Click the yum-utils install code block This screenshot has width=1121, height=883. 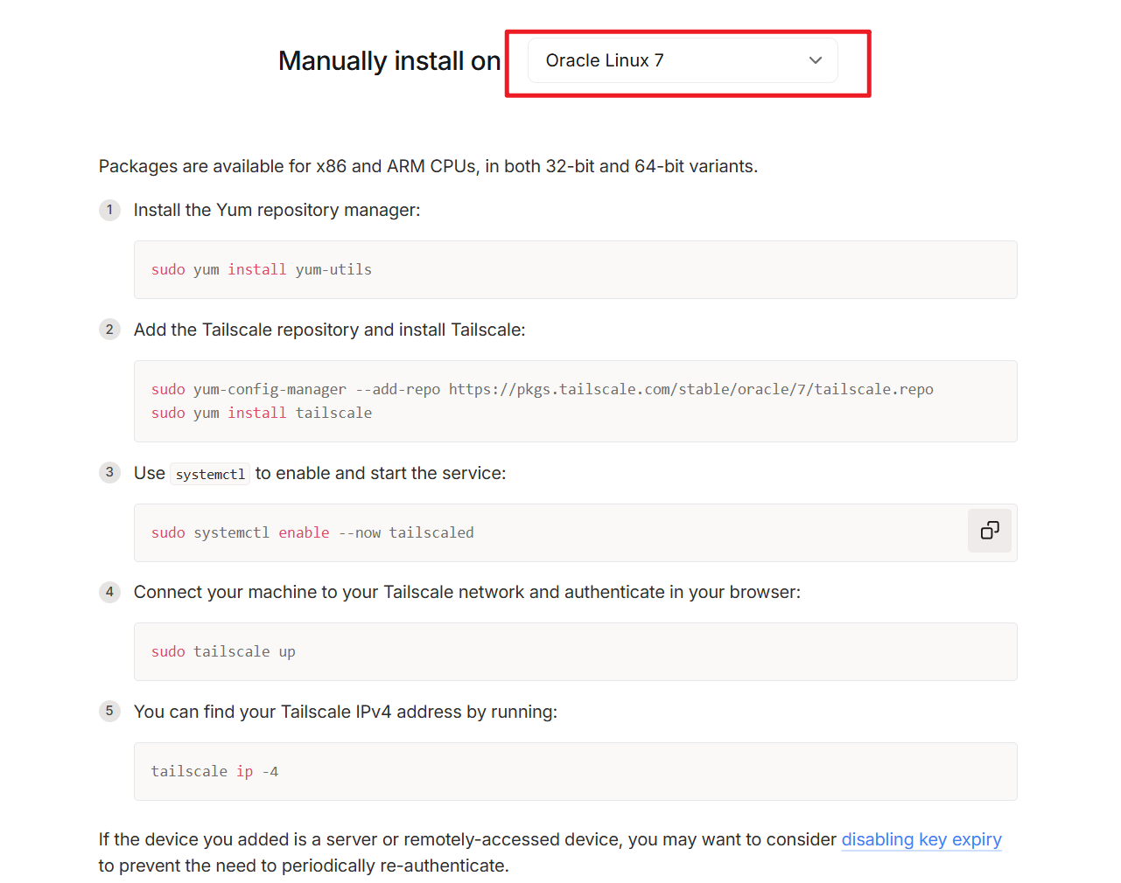[574, 269]
